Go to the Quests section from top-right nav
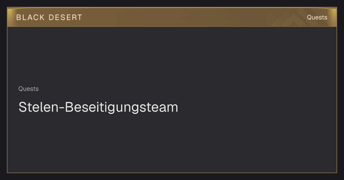344x180 pixels. click(317, 17)
